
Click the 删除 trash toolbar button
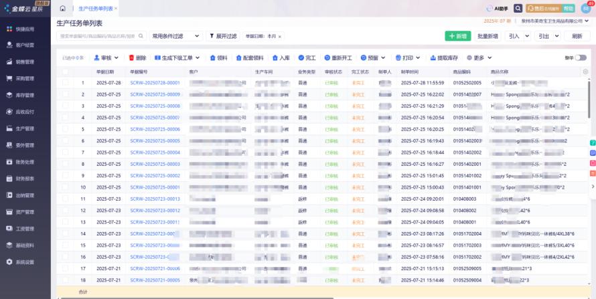point(137,58)
